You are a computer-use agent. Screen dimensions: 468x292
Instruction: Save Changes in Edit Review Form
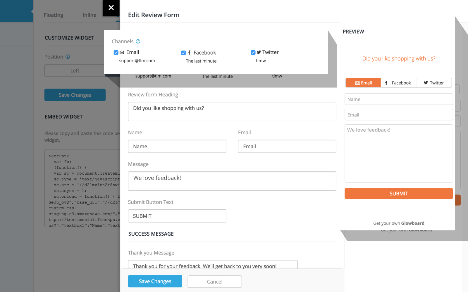click(x=155, y=281)
